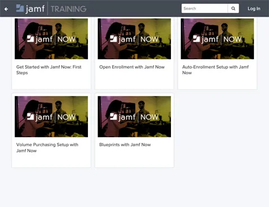
Task: Click inside the Search input field
Action: coord(205,8)
